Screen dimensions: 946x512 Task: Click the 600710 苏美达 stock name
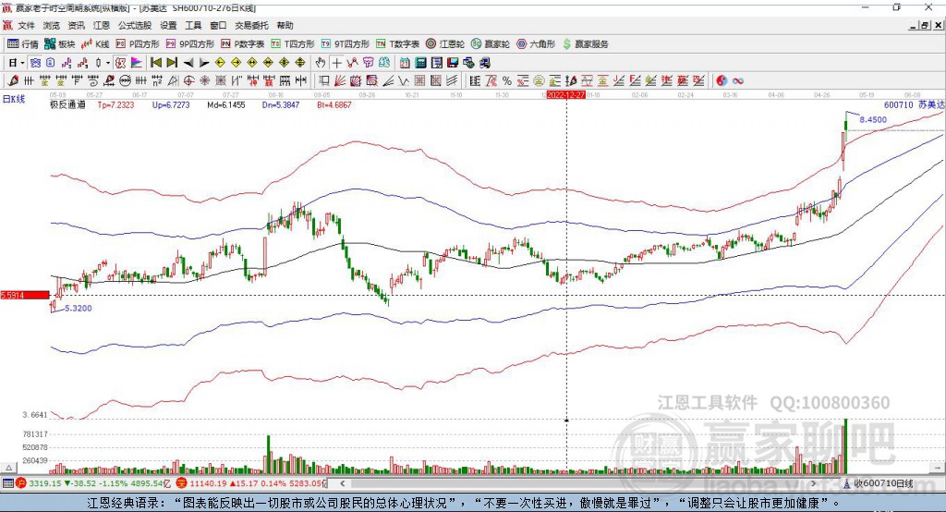point(914,105)
